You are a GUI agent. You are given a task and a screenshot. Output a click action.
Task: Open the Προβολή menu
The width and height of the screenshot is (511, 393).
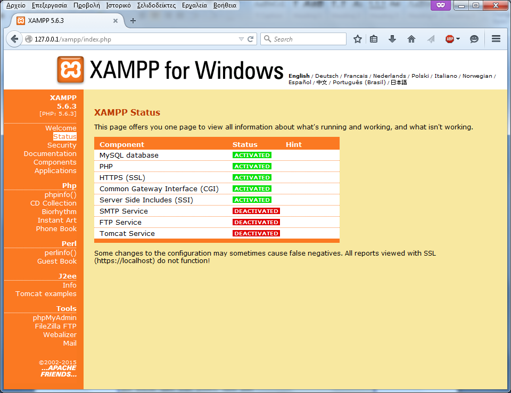[87, 5]
